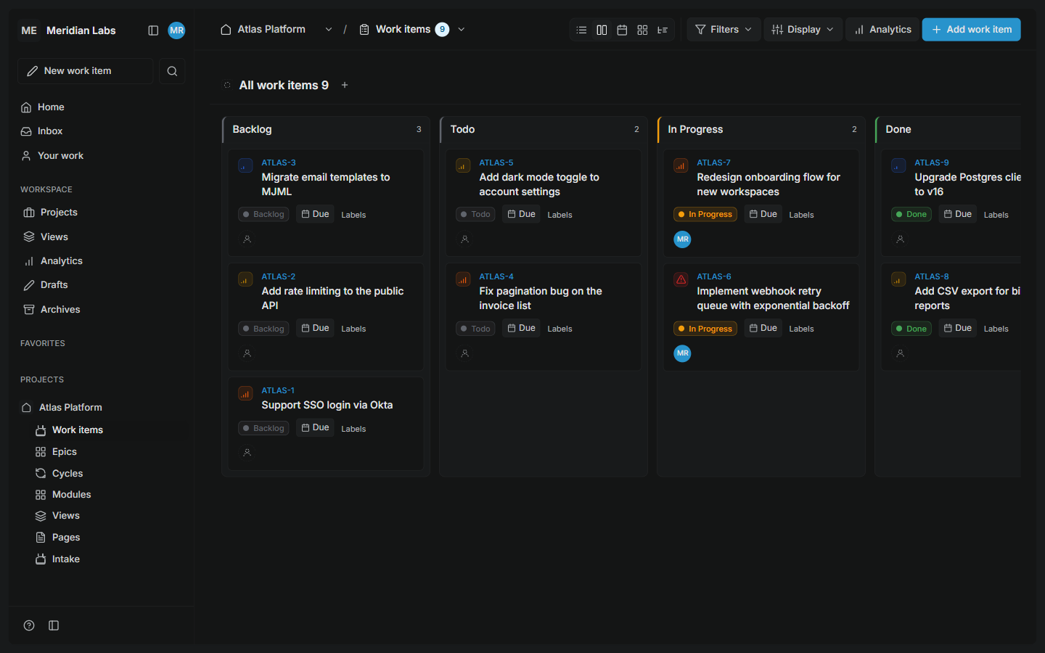Change priority icon on ATLAS-9 card
Viewport: 1045px width, 653px height.
898,165
